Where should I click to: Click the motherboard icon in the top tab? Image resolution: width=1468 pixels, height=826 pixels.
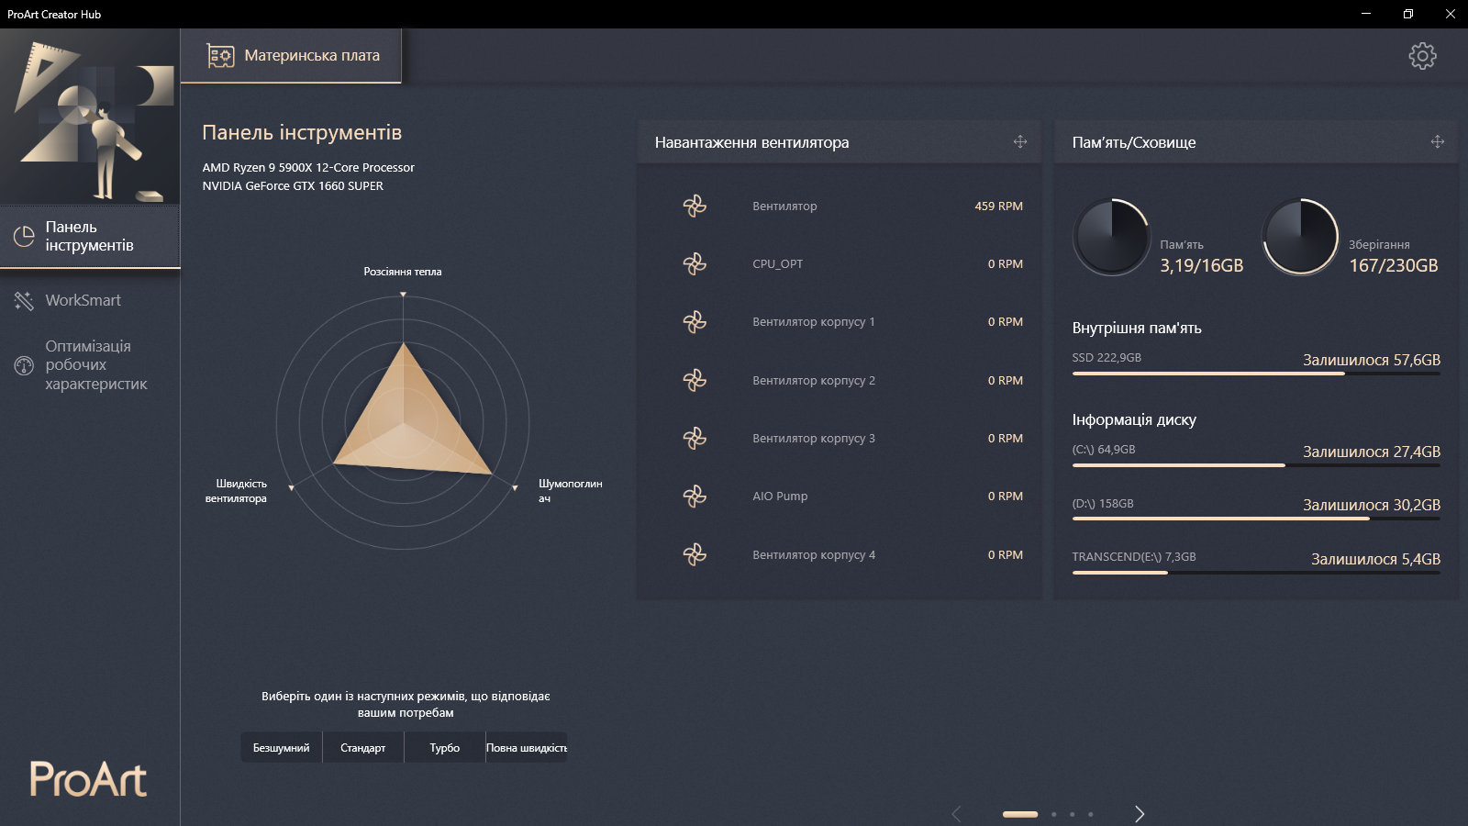(x=220, y=56)
